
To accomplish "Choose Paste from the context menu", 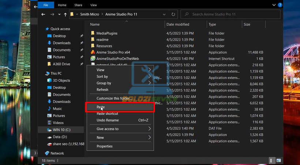I will (101, 107).
